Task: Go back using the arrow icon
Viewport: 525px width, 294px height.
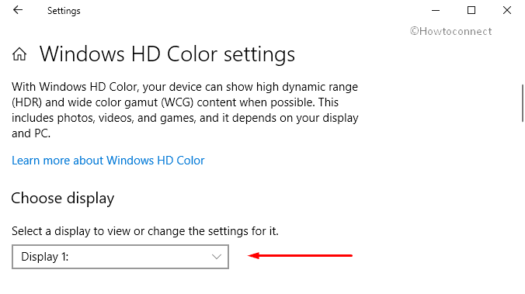Action: 18,10
